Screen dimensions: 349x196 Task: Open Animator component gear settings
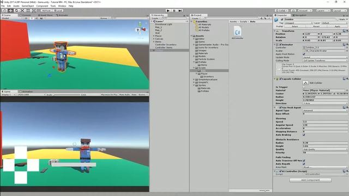(347, 45)
